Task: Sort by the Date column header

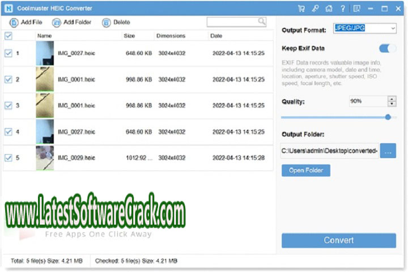Action: pos(216,36)
